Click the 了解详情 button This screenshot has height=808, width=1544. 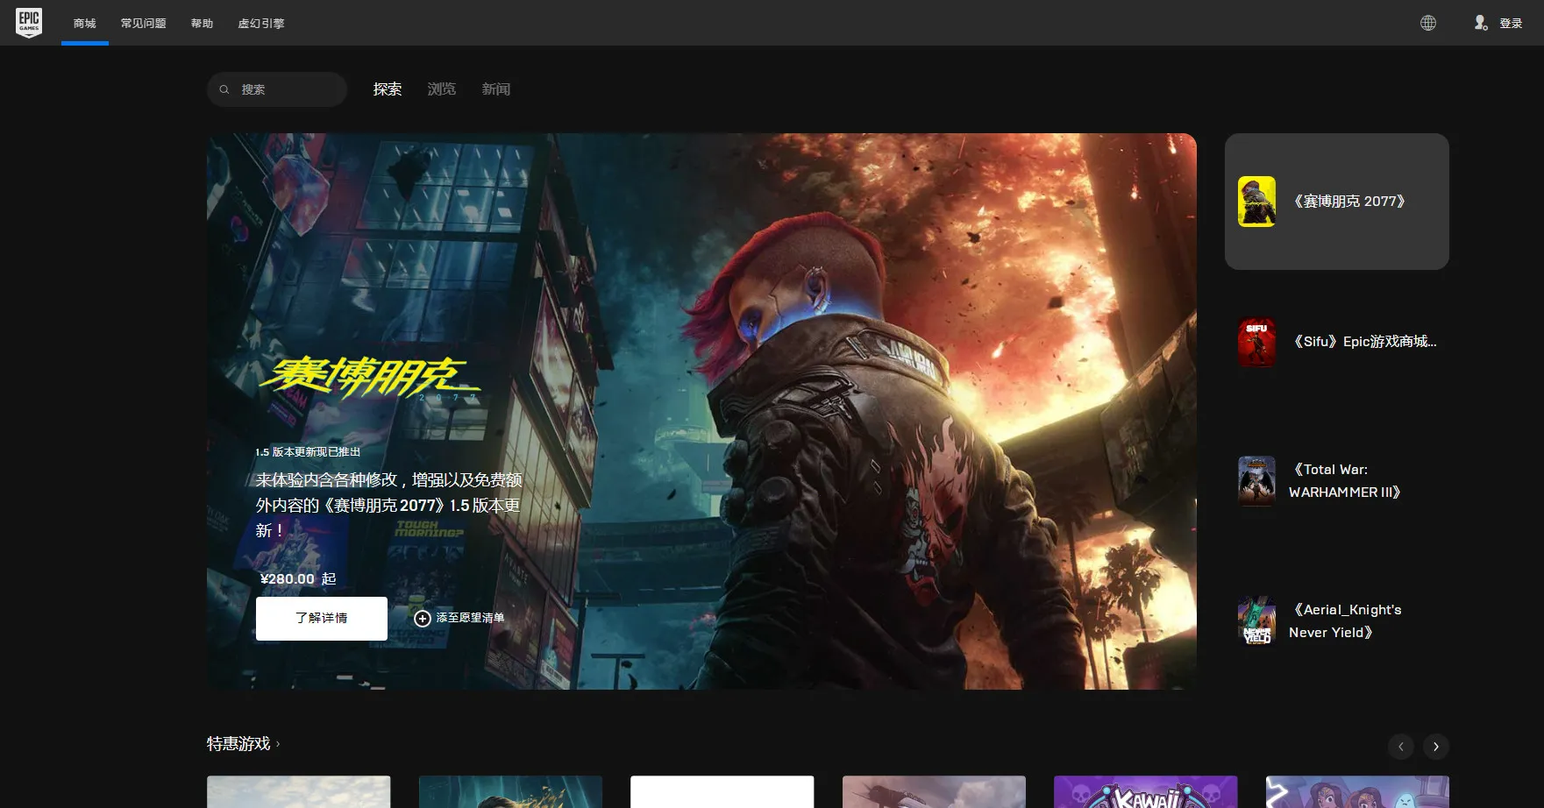pyautogui.click(x=321, y=618)
